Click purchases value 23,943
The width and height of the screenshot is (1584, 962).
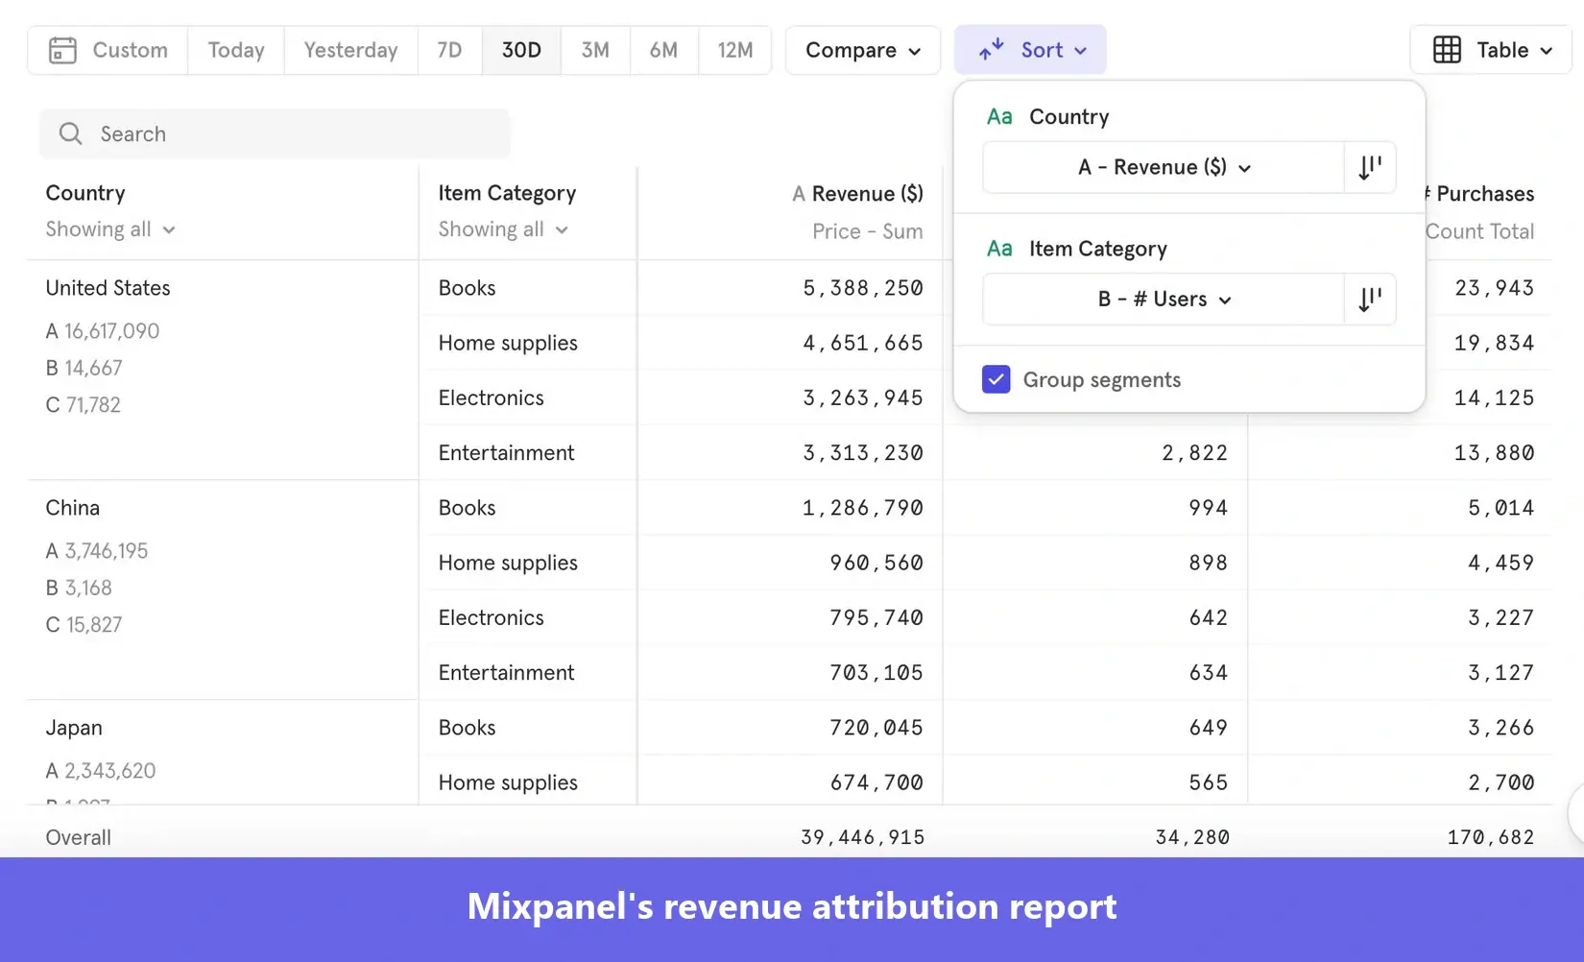pyautogui.click(x=1495, y=288)
